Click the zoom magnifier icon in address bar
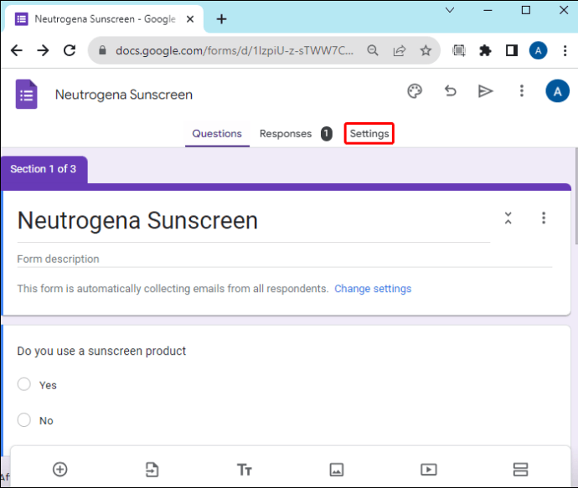 click(x=373, y=50)
